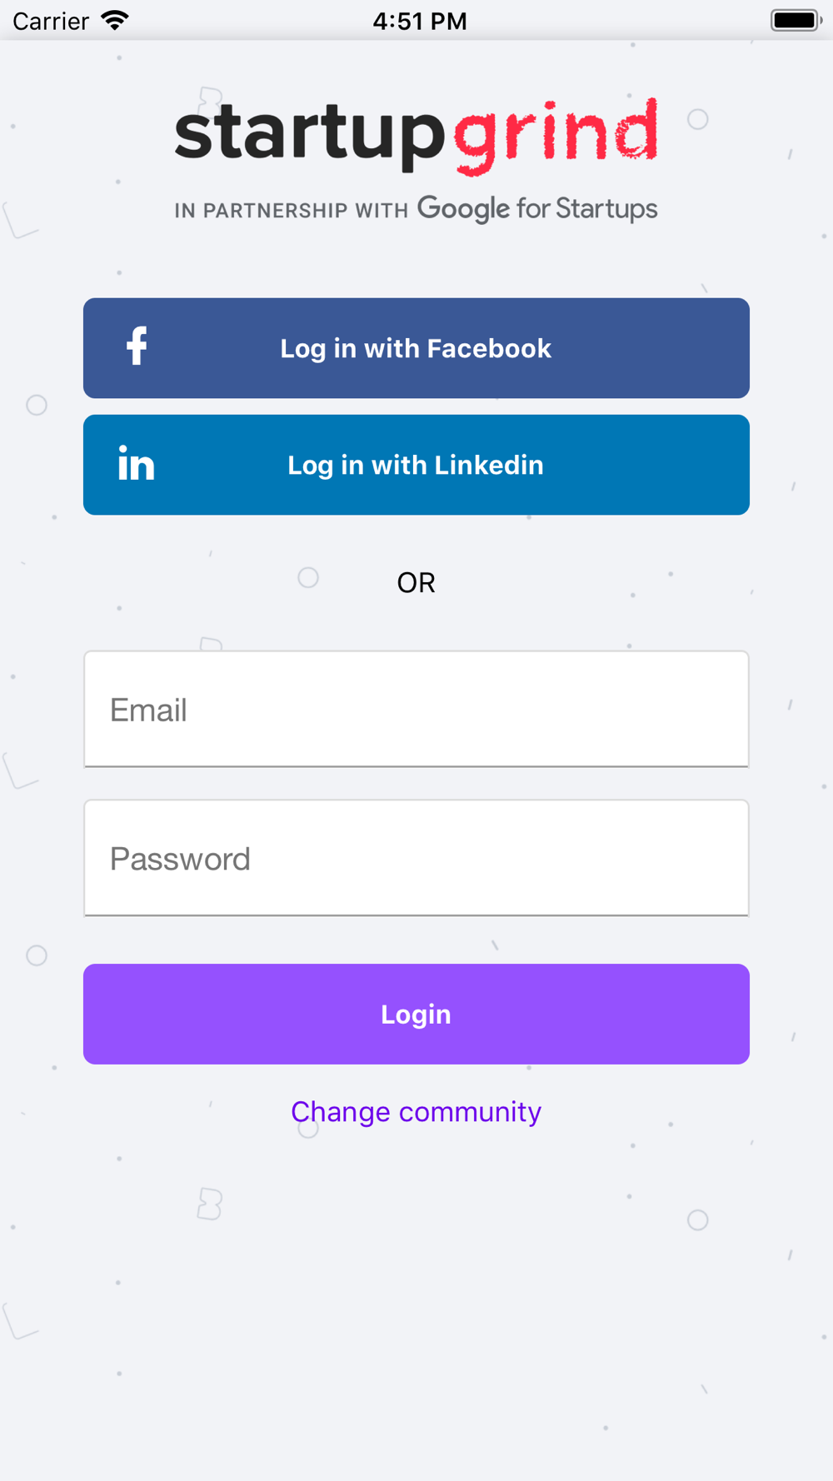The width and height of the screenshot is (833, 1481).
Task: Click the 'Email' placeholder text
Action: point(148,710)
